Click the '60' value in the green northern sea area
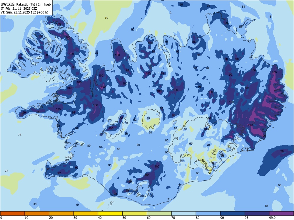Image resolution: width=294 pixels, height=220 pixels. point(106,18)
